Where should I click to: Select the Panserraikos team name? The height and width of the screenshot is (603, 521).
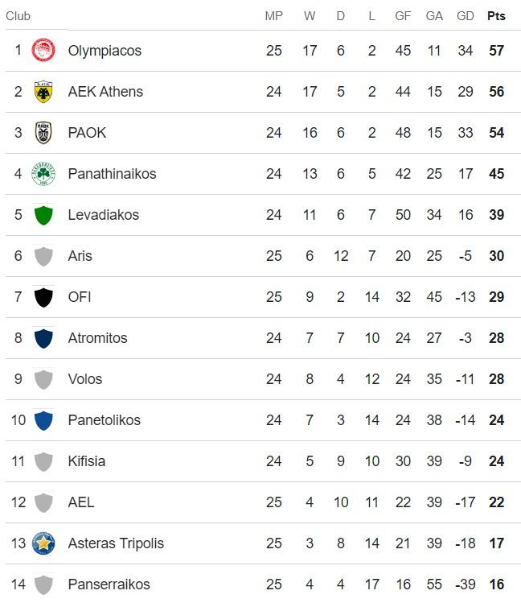tap(109, 584)
